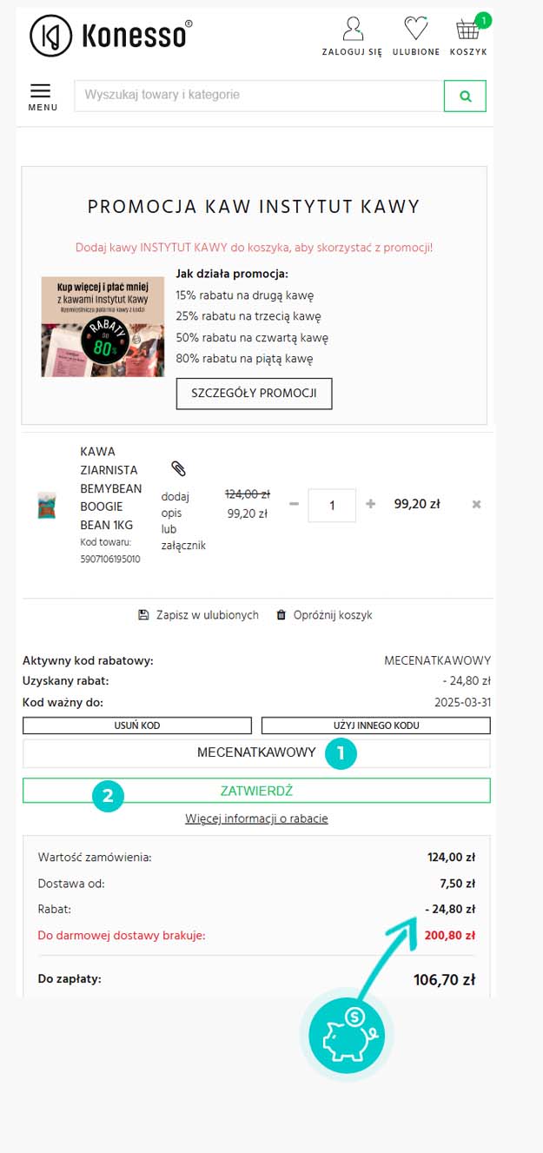543x1153 pixels.
Task: Increase quantity with the plus button
Action: [x=371, y=504]
